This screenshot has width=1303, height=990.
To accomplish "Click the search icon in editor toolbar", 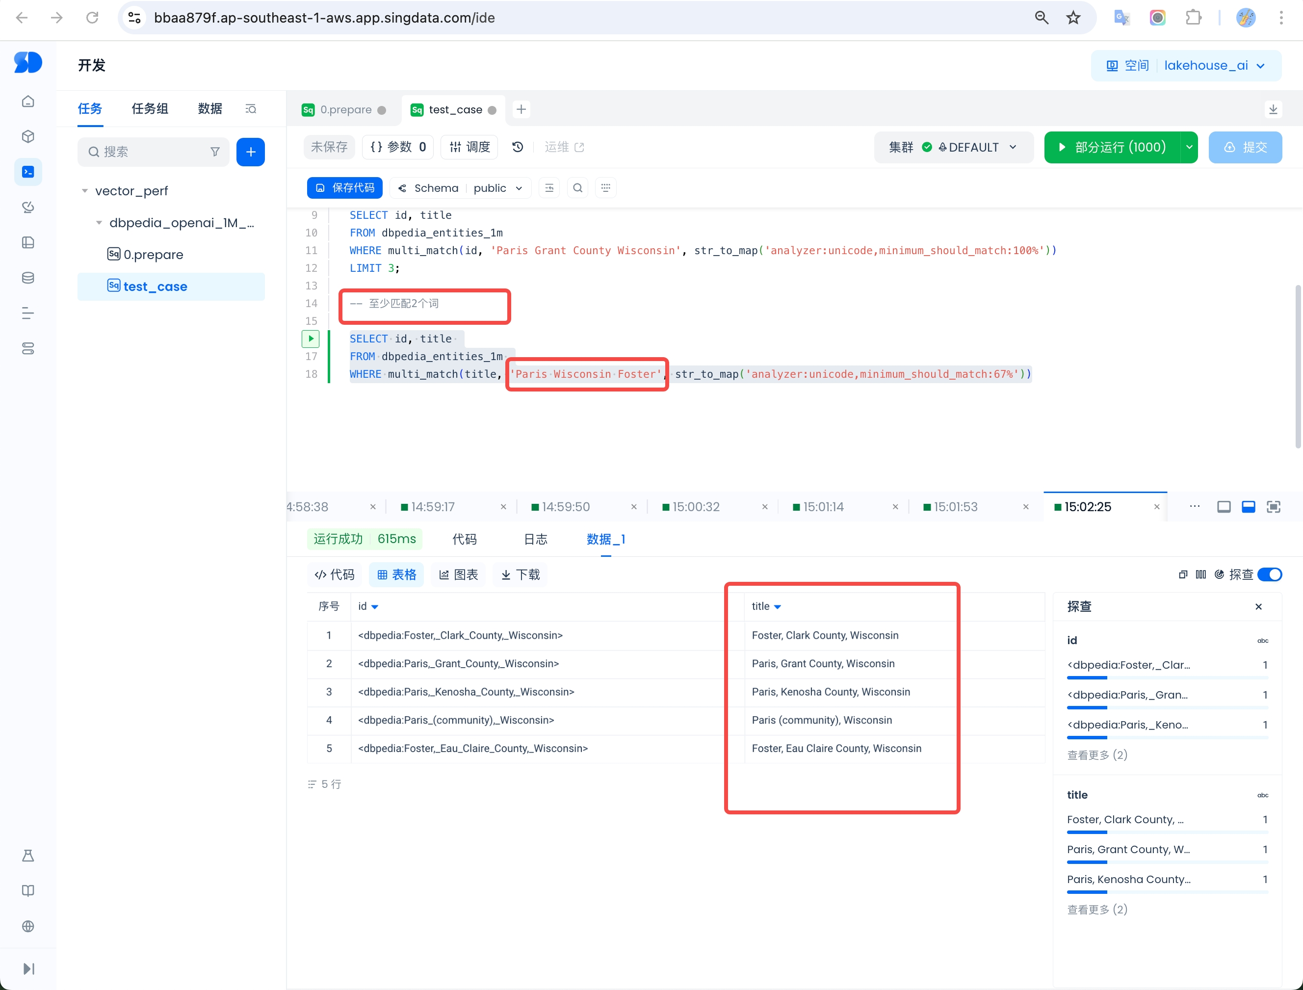I will (577, 188).
